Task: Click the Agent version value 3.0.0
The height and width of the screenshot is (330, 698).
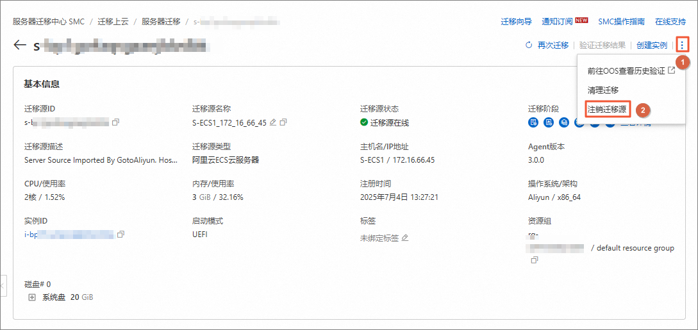Action: coord(536,160)
